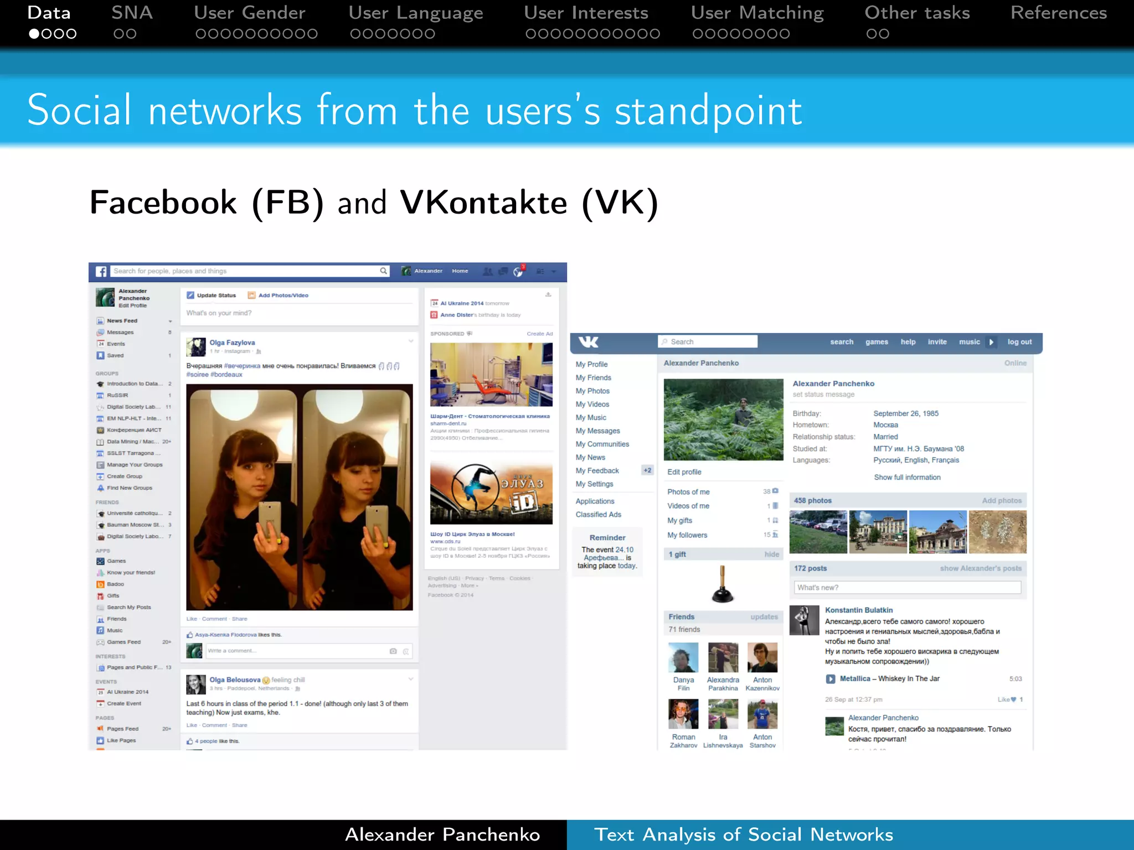Viewport: 1134px width, 850px height.
Task: Click the What's on your mind field
Action: point(299,313)
